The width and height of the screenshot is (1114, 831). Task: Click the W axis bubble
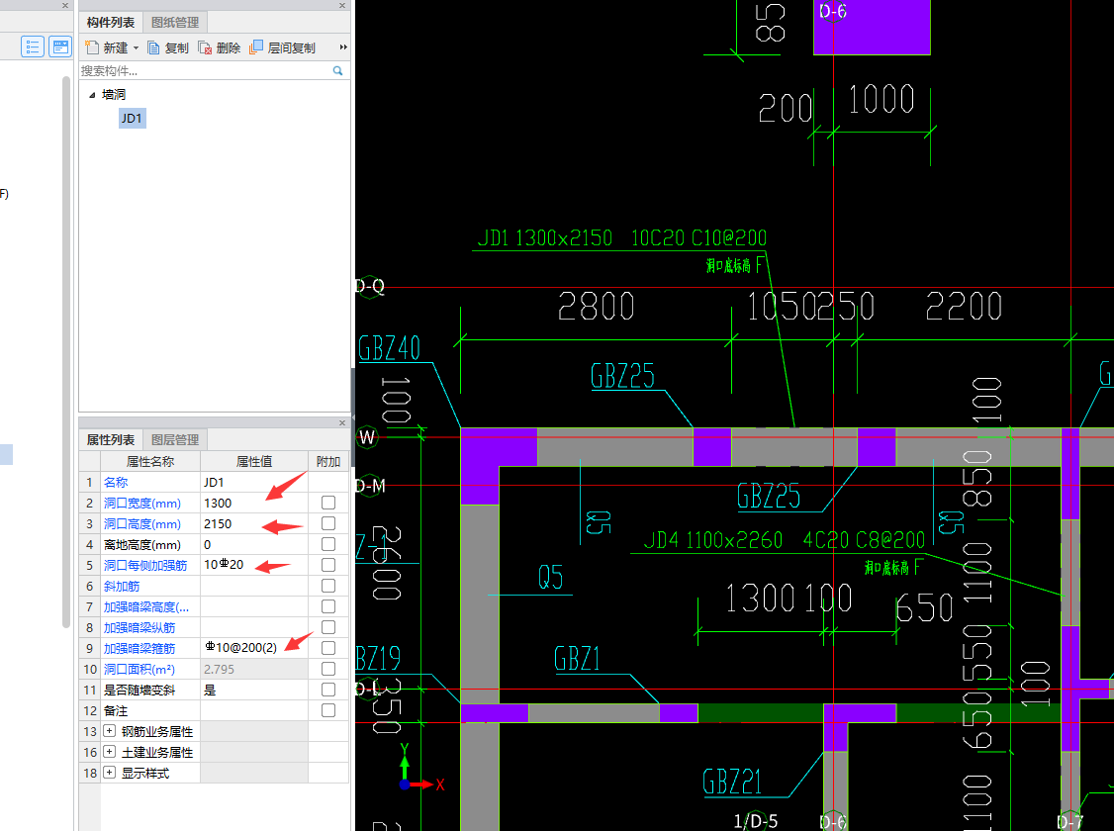pyautogui.click(x=367, y=437)
